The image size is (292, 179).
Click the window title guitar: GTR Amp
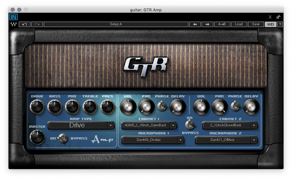146,10
